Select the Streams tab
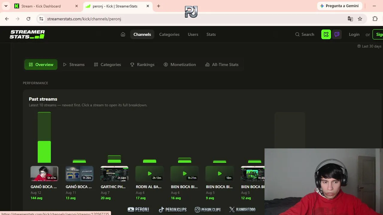The height and width of the screenshot is (215, 383). (x=74, y=64)
